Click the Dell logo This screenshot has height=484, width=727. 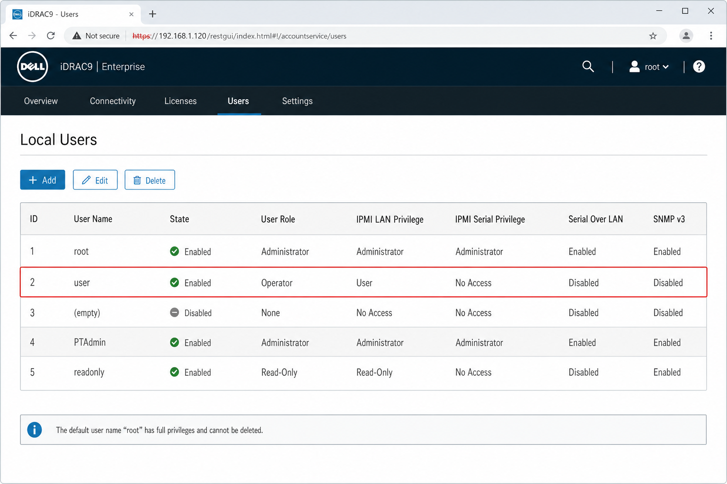pos(33,67)
